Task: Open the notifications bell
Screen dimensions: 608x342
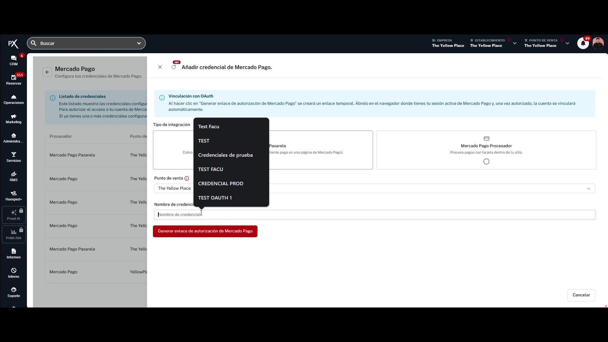Action: click(x=583, y=43)
